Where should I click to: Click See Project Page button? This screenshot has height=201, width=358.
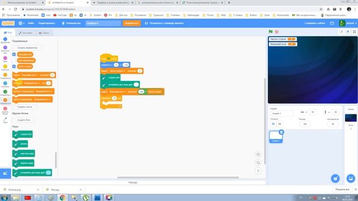click(x=164, y=23)
